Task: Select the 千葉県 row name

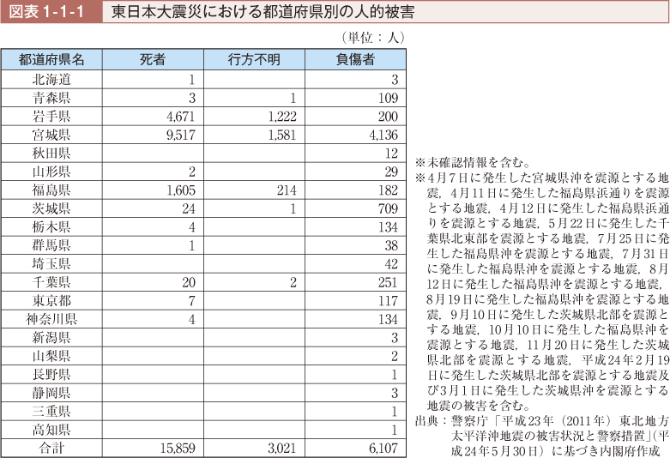Action: pyautogui.click(x=51, y=282)
